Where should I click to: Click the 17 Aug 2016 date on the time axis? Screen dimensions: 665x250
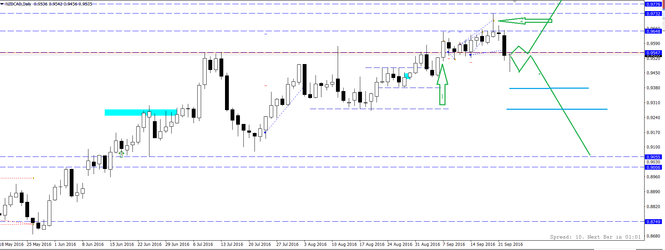(x=372, y=244)
